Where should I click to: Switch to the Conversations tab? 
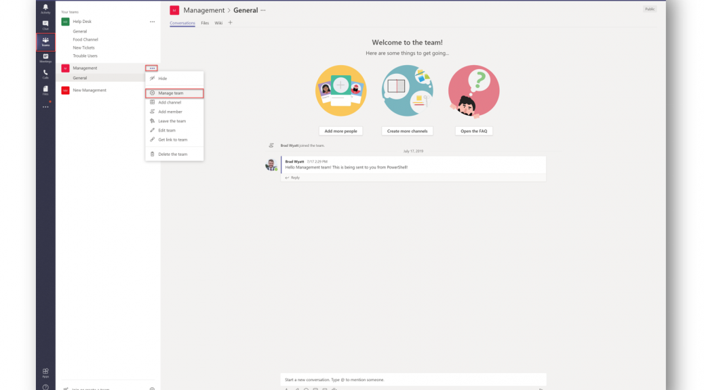(x=182, y=23)
